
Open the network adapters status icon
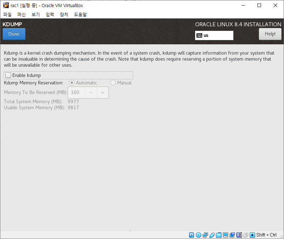[x=205, y=235]
